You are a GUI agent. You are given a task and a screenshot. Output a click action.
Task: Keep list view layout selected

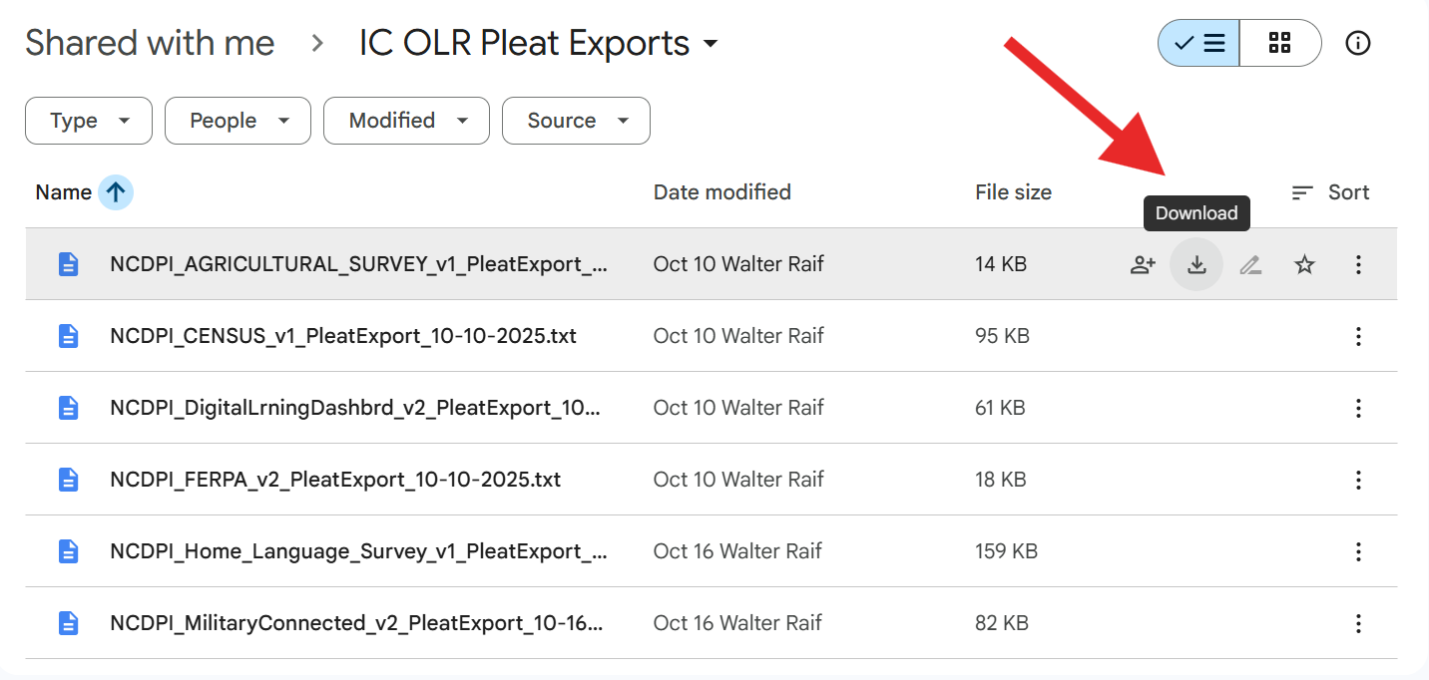click(1197, 43)
